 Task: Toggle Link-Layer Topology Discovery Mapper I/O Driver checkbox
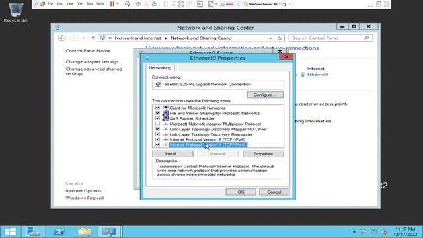(x=157, y=129)
